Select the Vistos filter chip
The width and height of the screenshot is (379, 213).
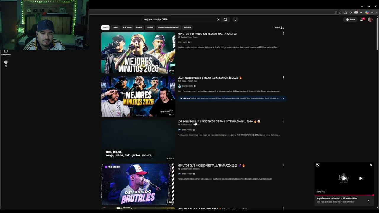click(139, 28)
